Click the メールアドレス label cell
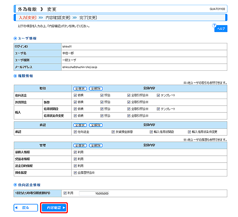 click(x=38, y=67)
